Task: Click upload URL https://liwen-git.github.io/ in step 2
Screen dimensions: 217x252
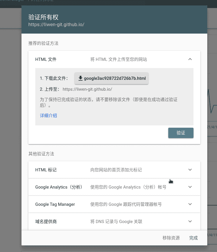Action: click(87, 89)
